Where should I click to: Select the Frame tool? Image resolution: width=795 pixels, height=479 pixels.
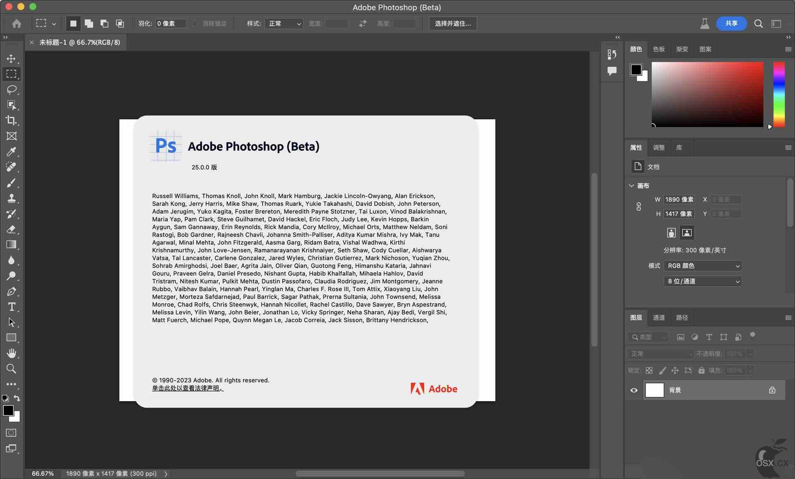click(x=11, y=136)
